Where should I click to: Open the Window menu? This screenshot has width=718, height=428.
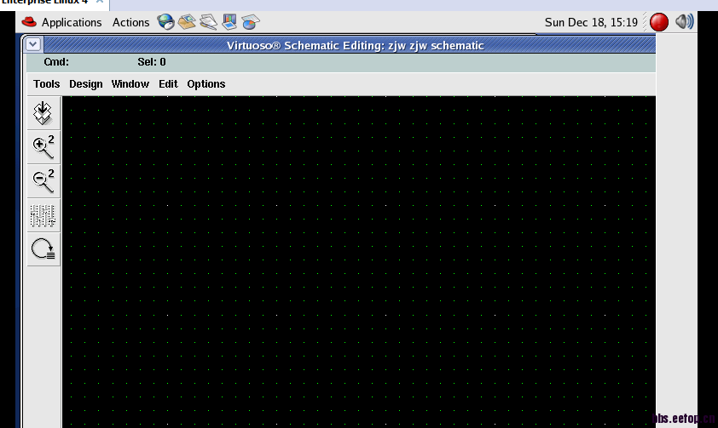130,84
